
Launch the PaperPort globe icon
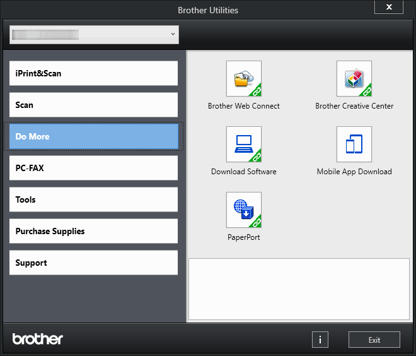[243, 210]
